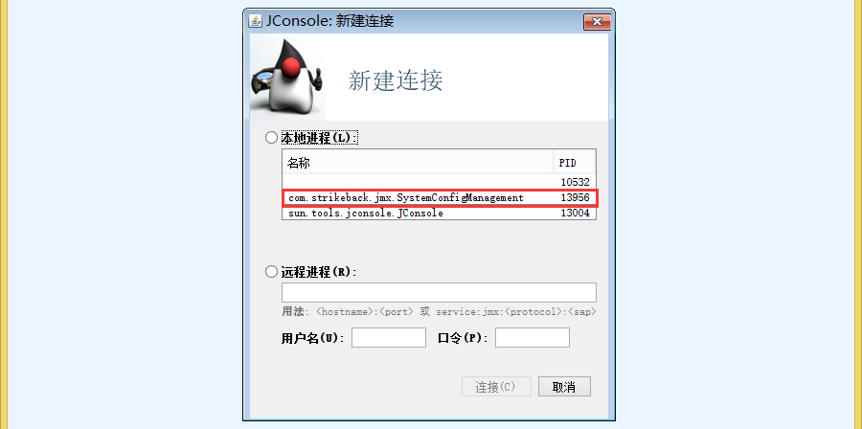This screenshot has height=429, width=862.
Task: Close the JConsole new connection dialog
Action: click(x=597, y=22)
